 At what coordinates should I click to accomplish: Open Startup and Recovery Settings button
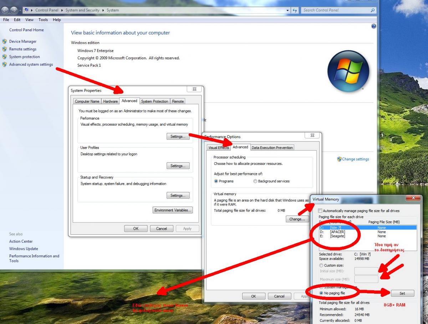(x=178, y=196)
